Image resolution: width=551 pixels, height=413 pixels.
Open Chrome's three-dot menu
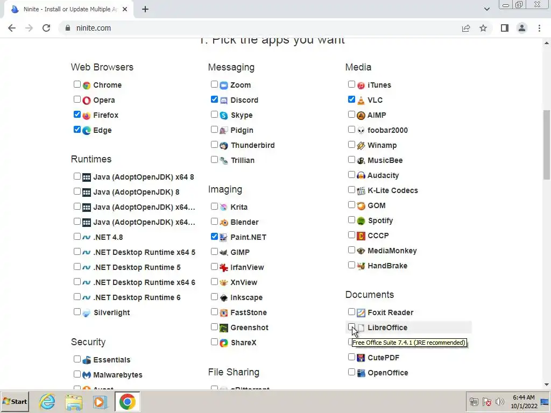pyautogui.click(x=539, y=28)
